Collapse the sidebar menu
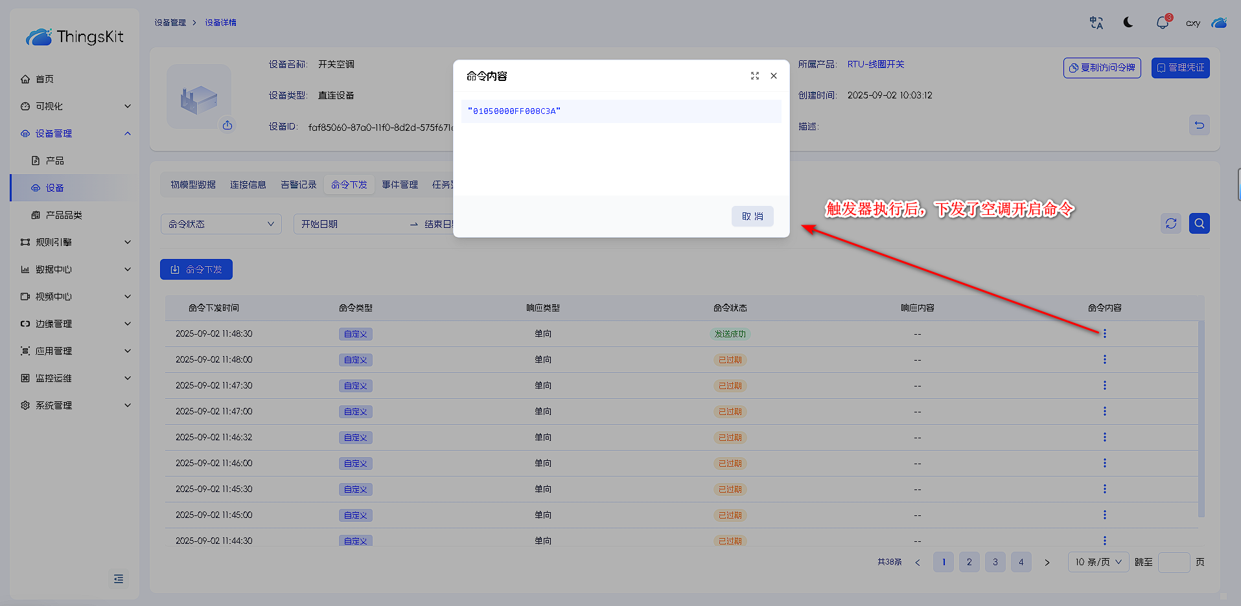The width and height of the screenshot is (1241, 606). click(x=119, y=579)
